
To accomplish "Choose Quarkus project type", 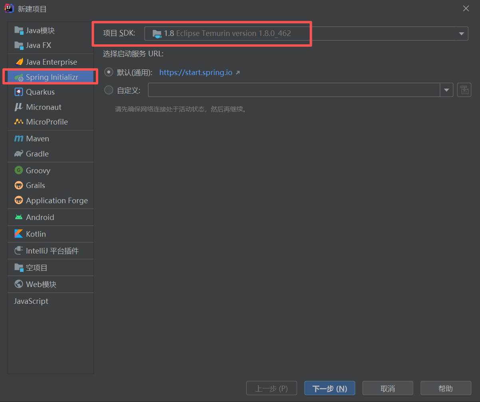I will [50, 92].
